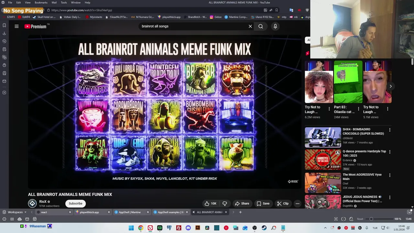Open the RSS feed icon in address bar
The image size is (414, 233).
click(x=265, y=10)
